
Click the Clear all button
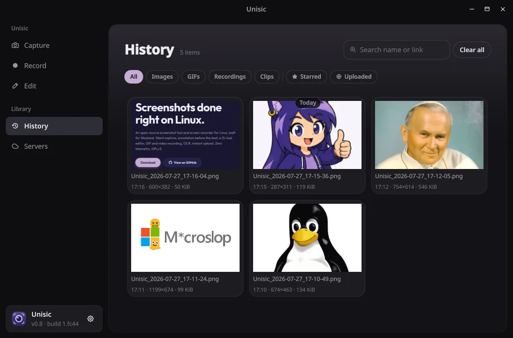472,50
